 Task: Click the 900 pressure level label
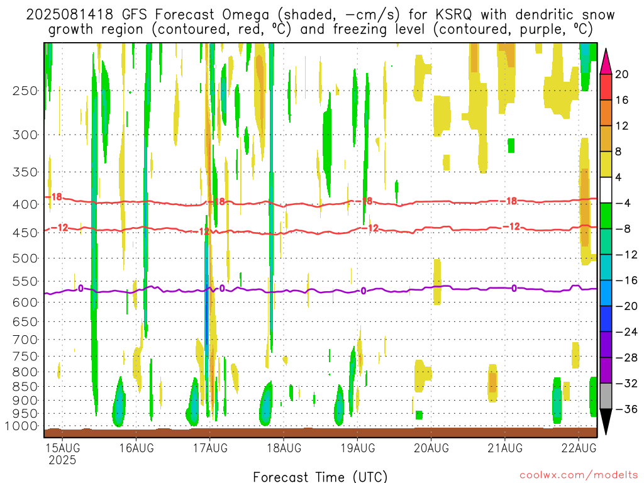(x=25, y=401)
